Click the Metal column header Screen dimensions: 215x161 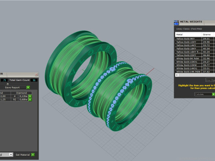(x=189, y=34)
